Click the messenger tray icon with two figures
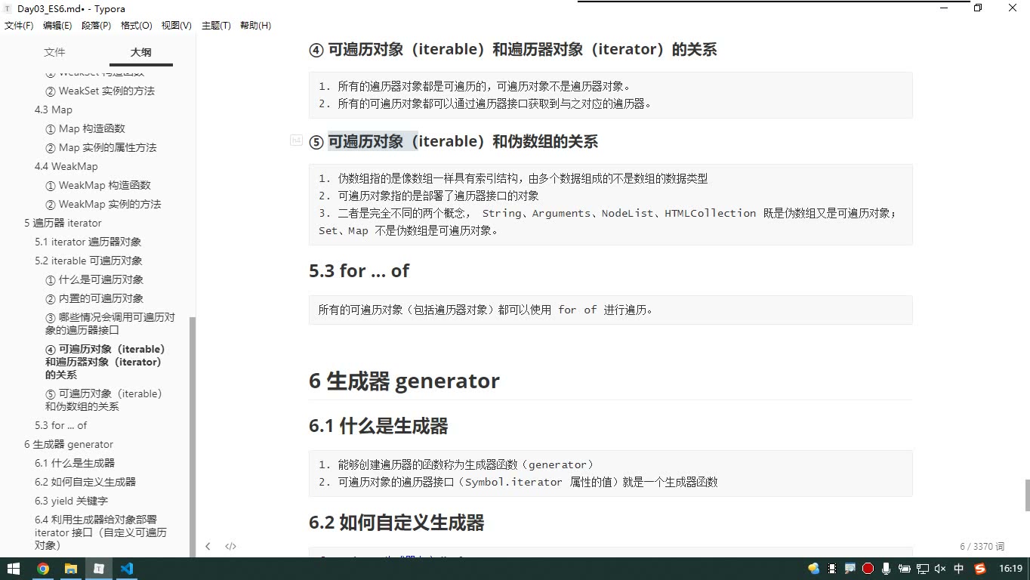The image size is (1030, 580). point(813,569)
